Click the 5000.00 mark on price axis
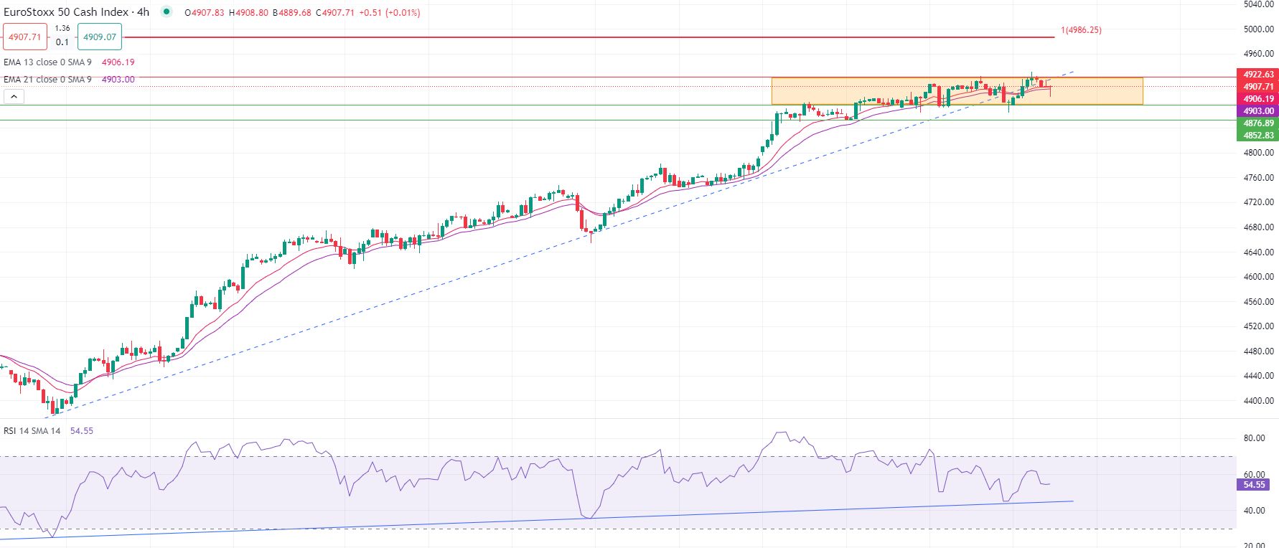Viewport: 1279px width, 548px height. (x=1258, y=29)
